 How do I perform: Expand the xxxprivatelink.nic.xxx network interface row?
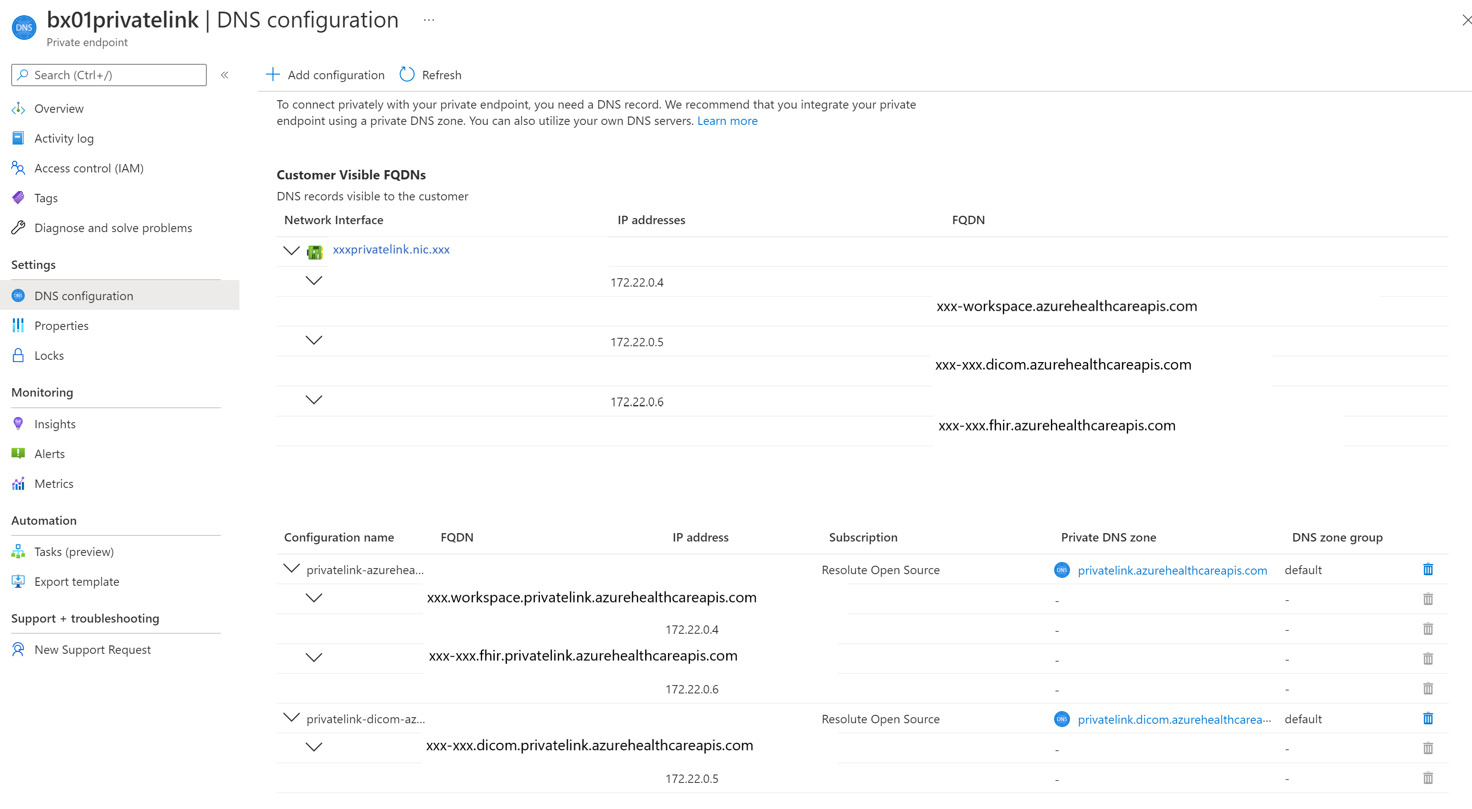(x=290, y=250)
